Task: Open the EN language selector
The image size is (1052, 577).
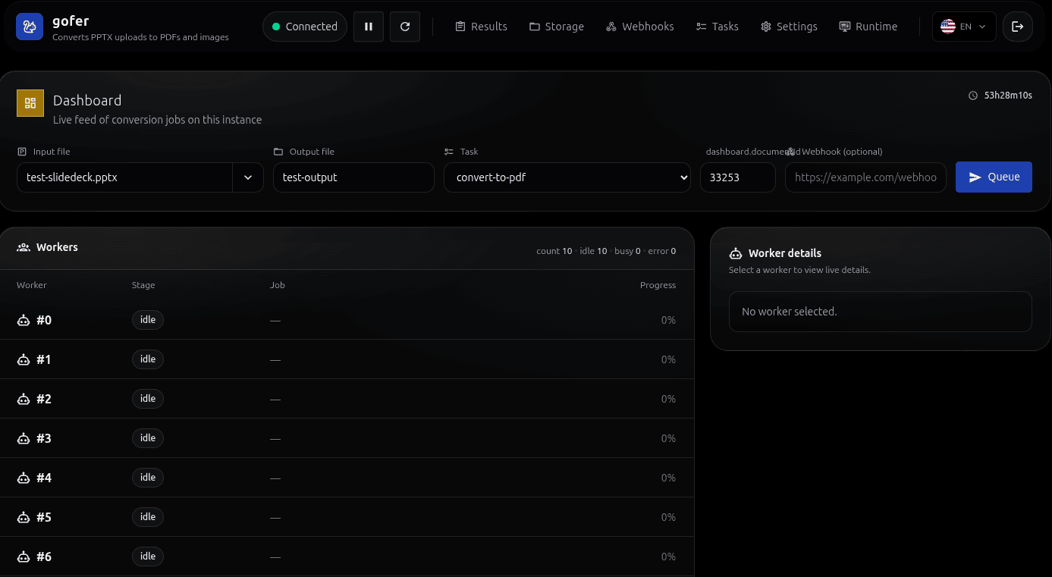Action: click(964, 27)
